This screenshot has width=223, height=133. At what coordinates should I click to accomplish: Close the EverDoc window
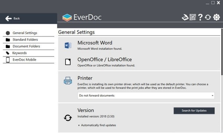[219, 3]
